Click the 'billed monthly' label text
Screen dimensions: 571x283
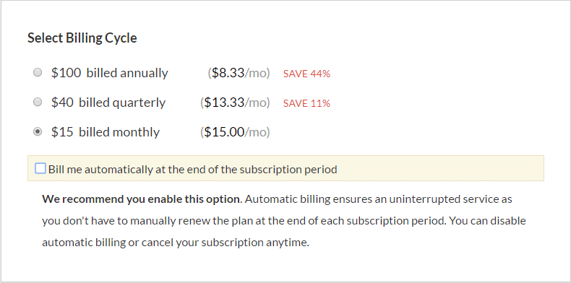119,132
